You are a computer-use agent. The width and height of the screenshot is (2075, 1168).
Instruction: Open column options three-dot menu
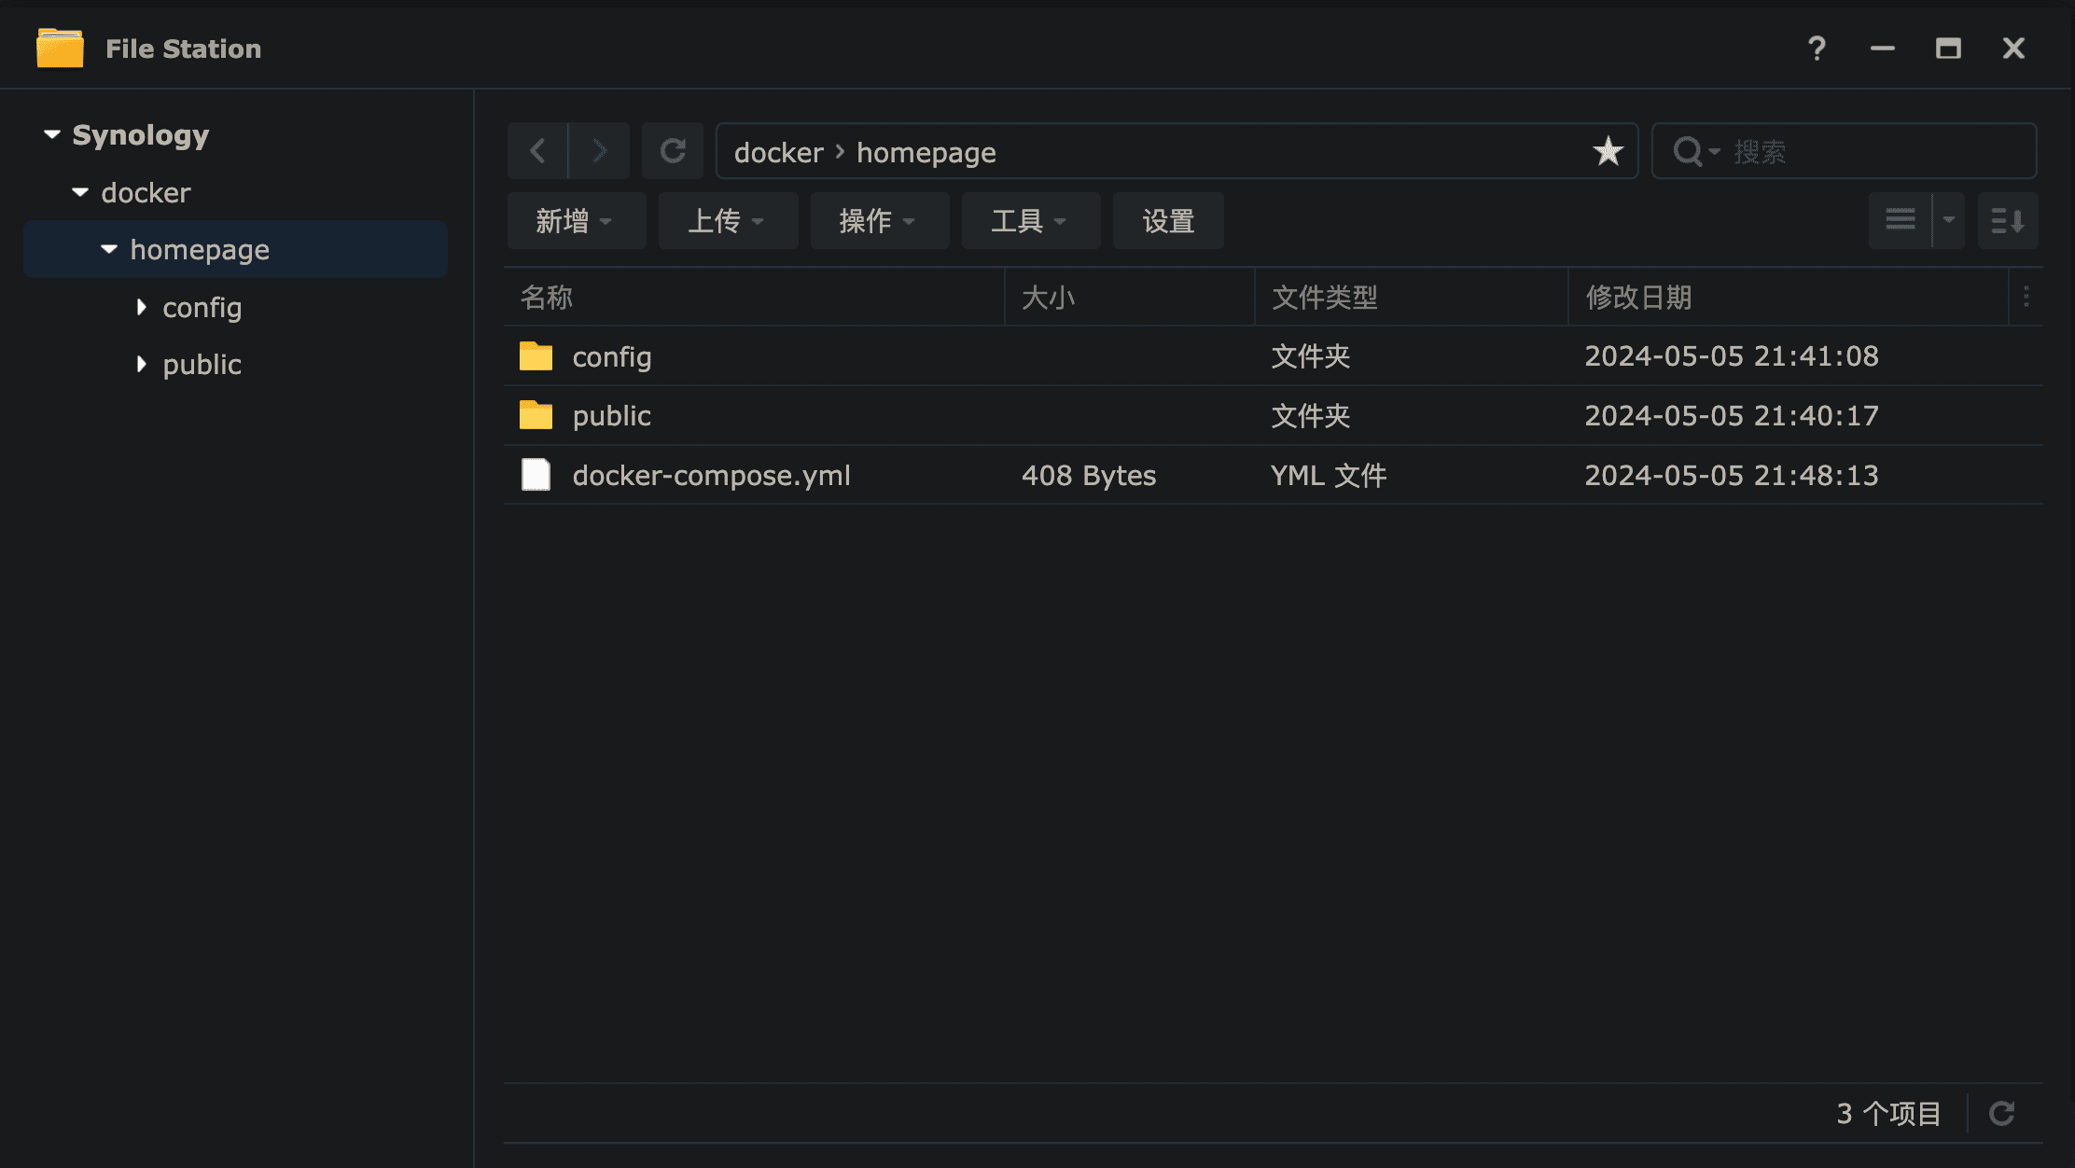pos(2026,298)
